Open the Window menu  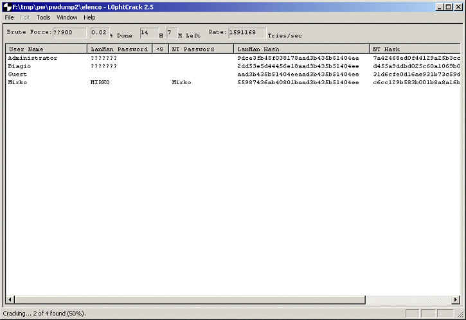67,17
